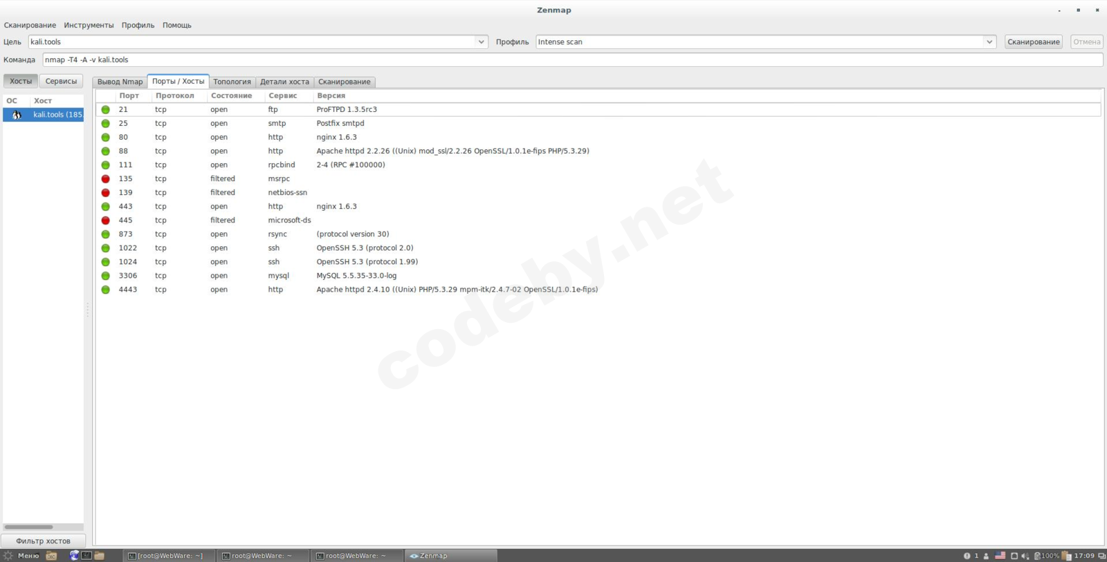Switch to the Детали хоста tab
The width and height of the screenshot is (1107, 562).
(284, 82)
